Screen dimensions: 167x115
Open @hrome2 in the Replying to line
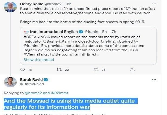tap(33, 93)
